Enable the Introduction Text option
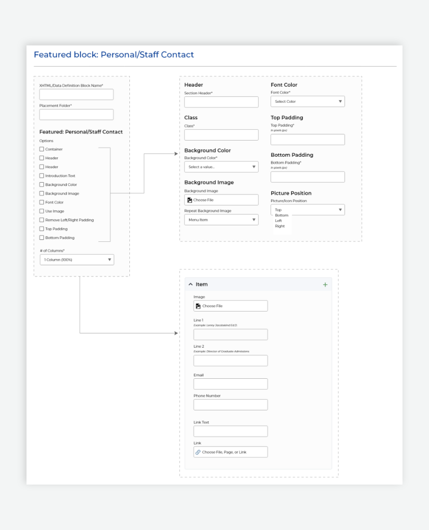The image size is (429, 530). click(42, 175)
